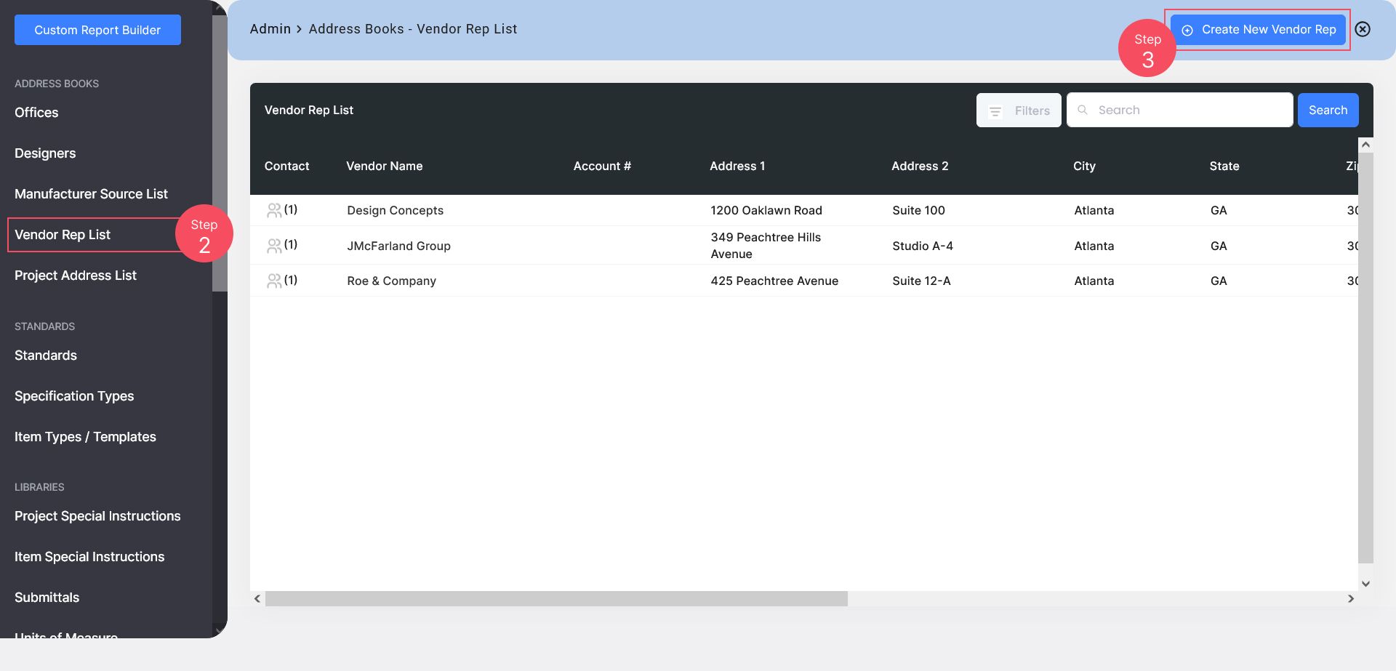Click GA in the Roe & Company row
1396x671 pixels.
[1219, 281]
